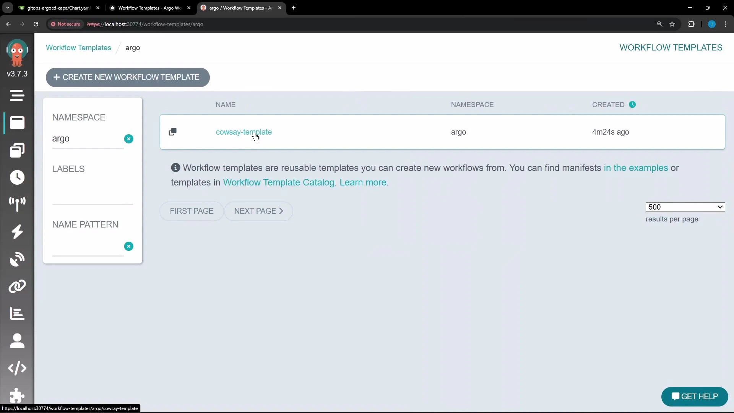Select the Plugins puzzle icon
The height and width of the screenshot is (413, 734).
coord(17,395)
